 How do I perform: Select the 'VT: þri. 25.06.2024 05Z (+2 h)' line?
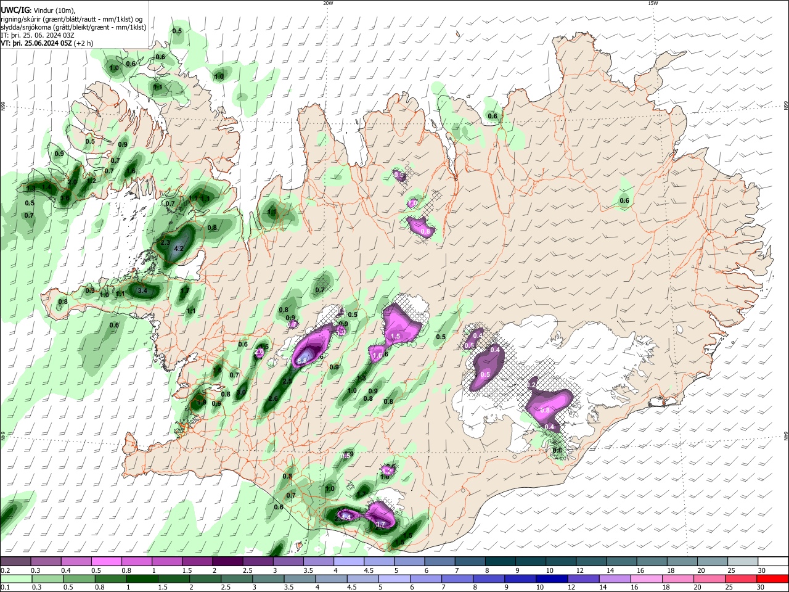47,43
